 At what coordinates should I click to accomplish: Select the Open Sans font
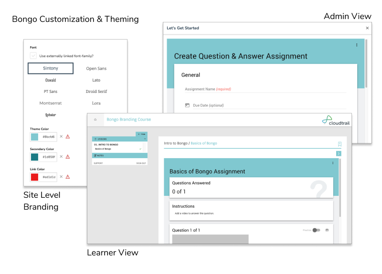(96, 69)
